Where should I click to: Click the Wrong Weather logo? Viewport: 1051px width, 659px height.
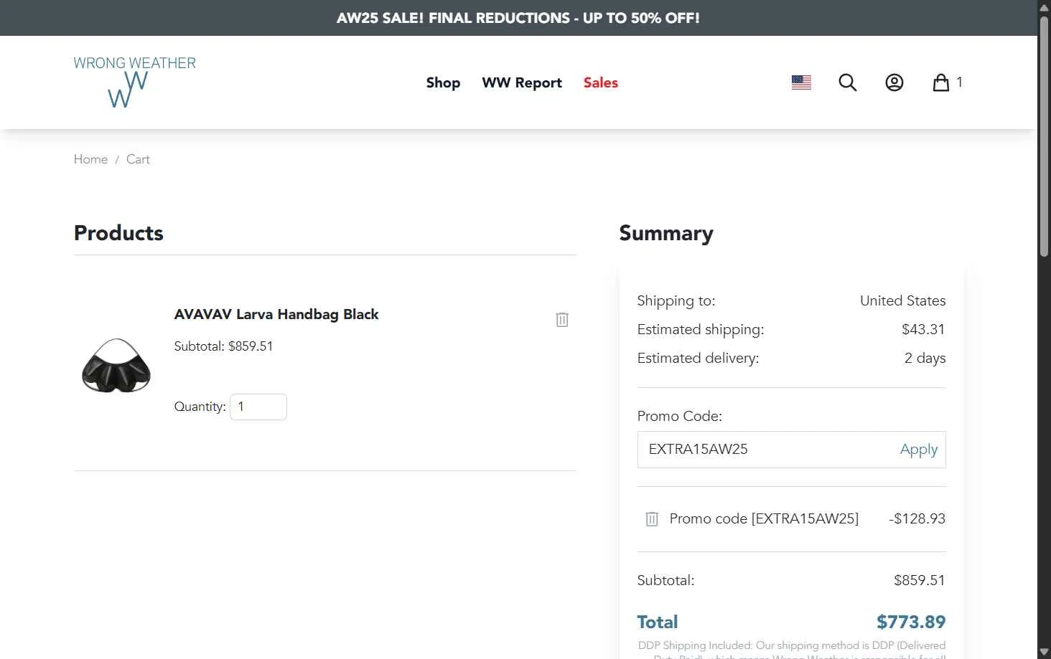(134, 82)
